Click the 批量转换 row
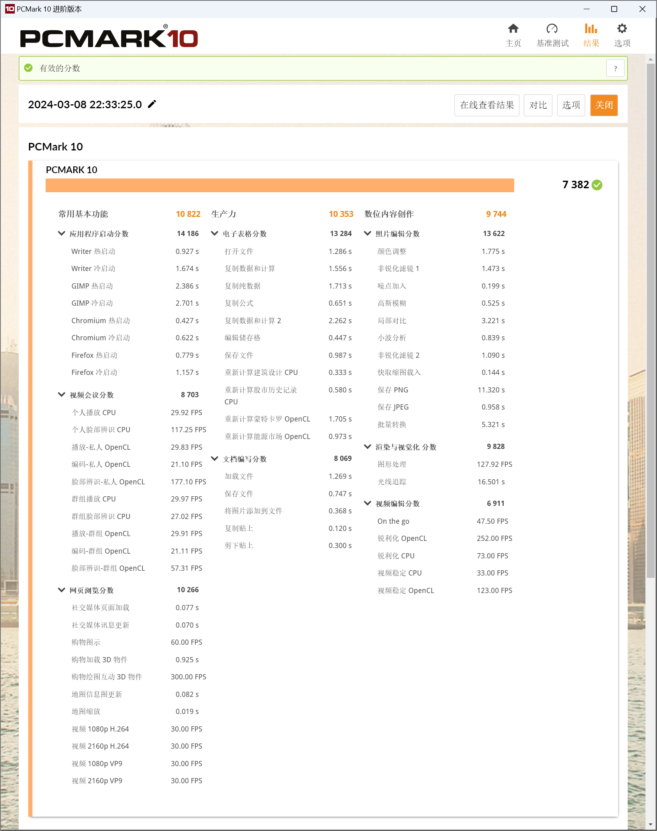 pyautogui.click(x=441, y=425)
